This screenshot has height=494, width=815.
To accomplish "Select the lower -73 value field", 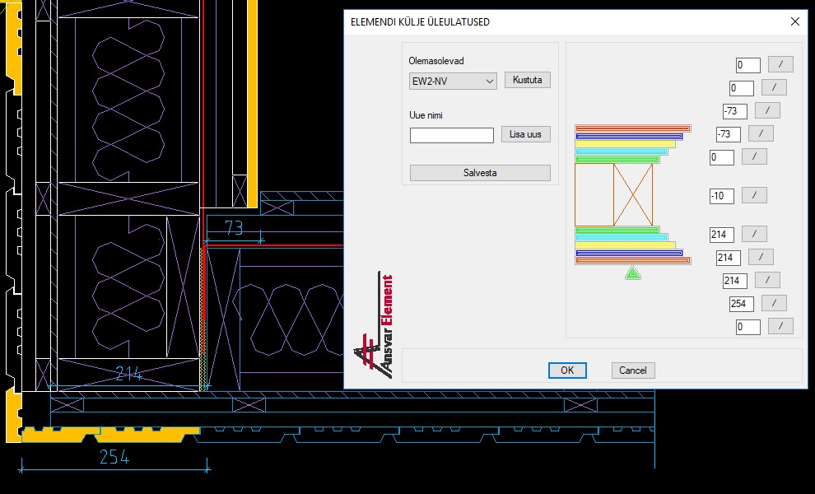I will 729,134.
